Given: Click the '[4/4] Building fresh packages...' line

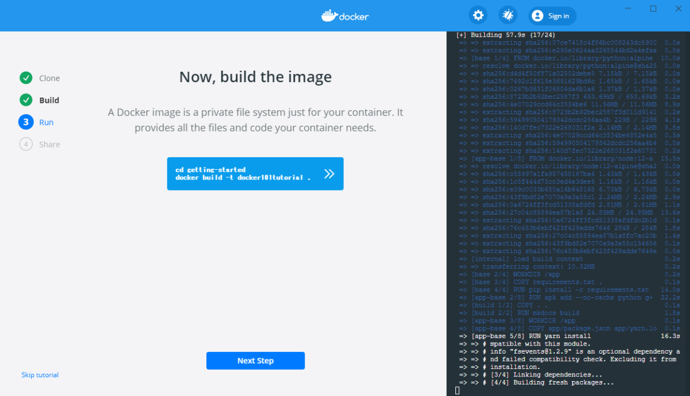Looking at the screenshot, I should (536, 382).
